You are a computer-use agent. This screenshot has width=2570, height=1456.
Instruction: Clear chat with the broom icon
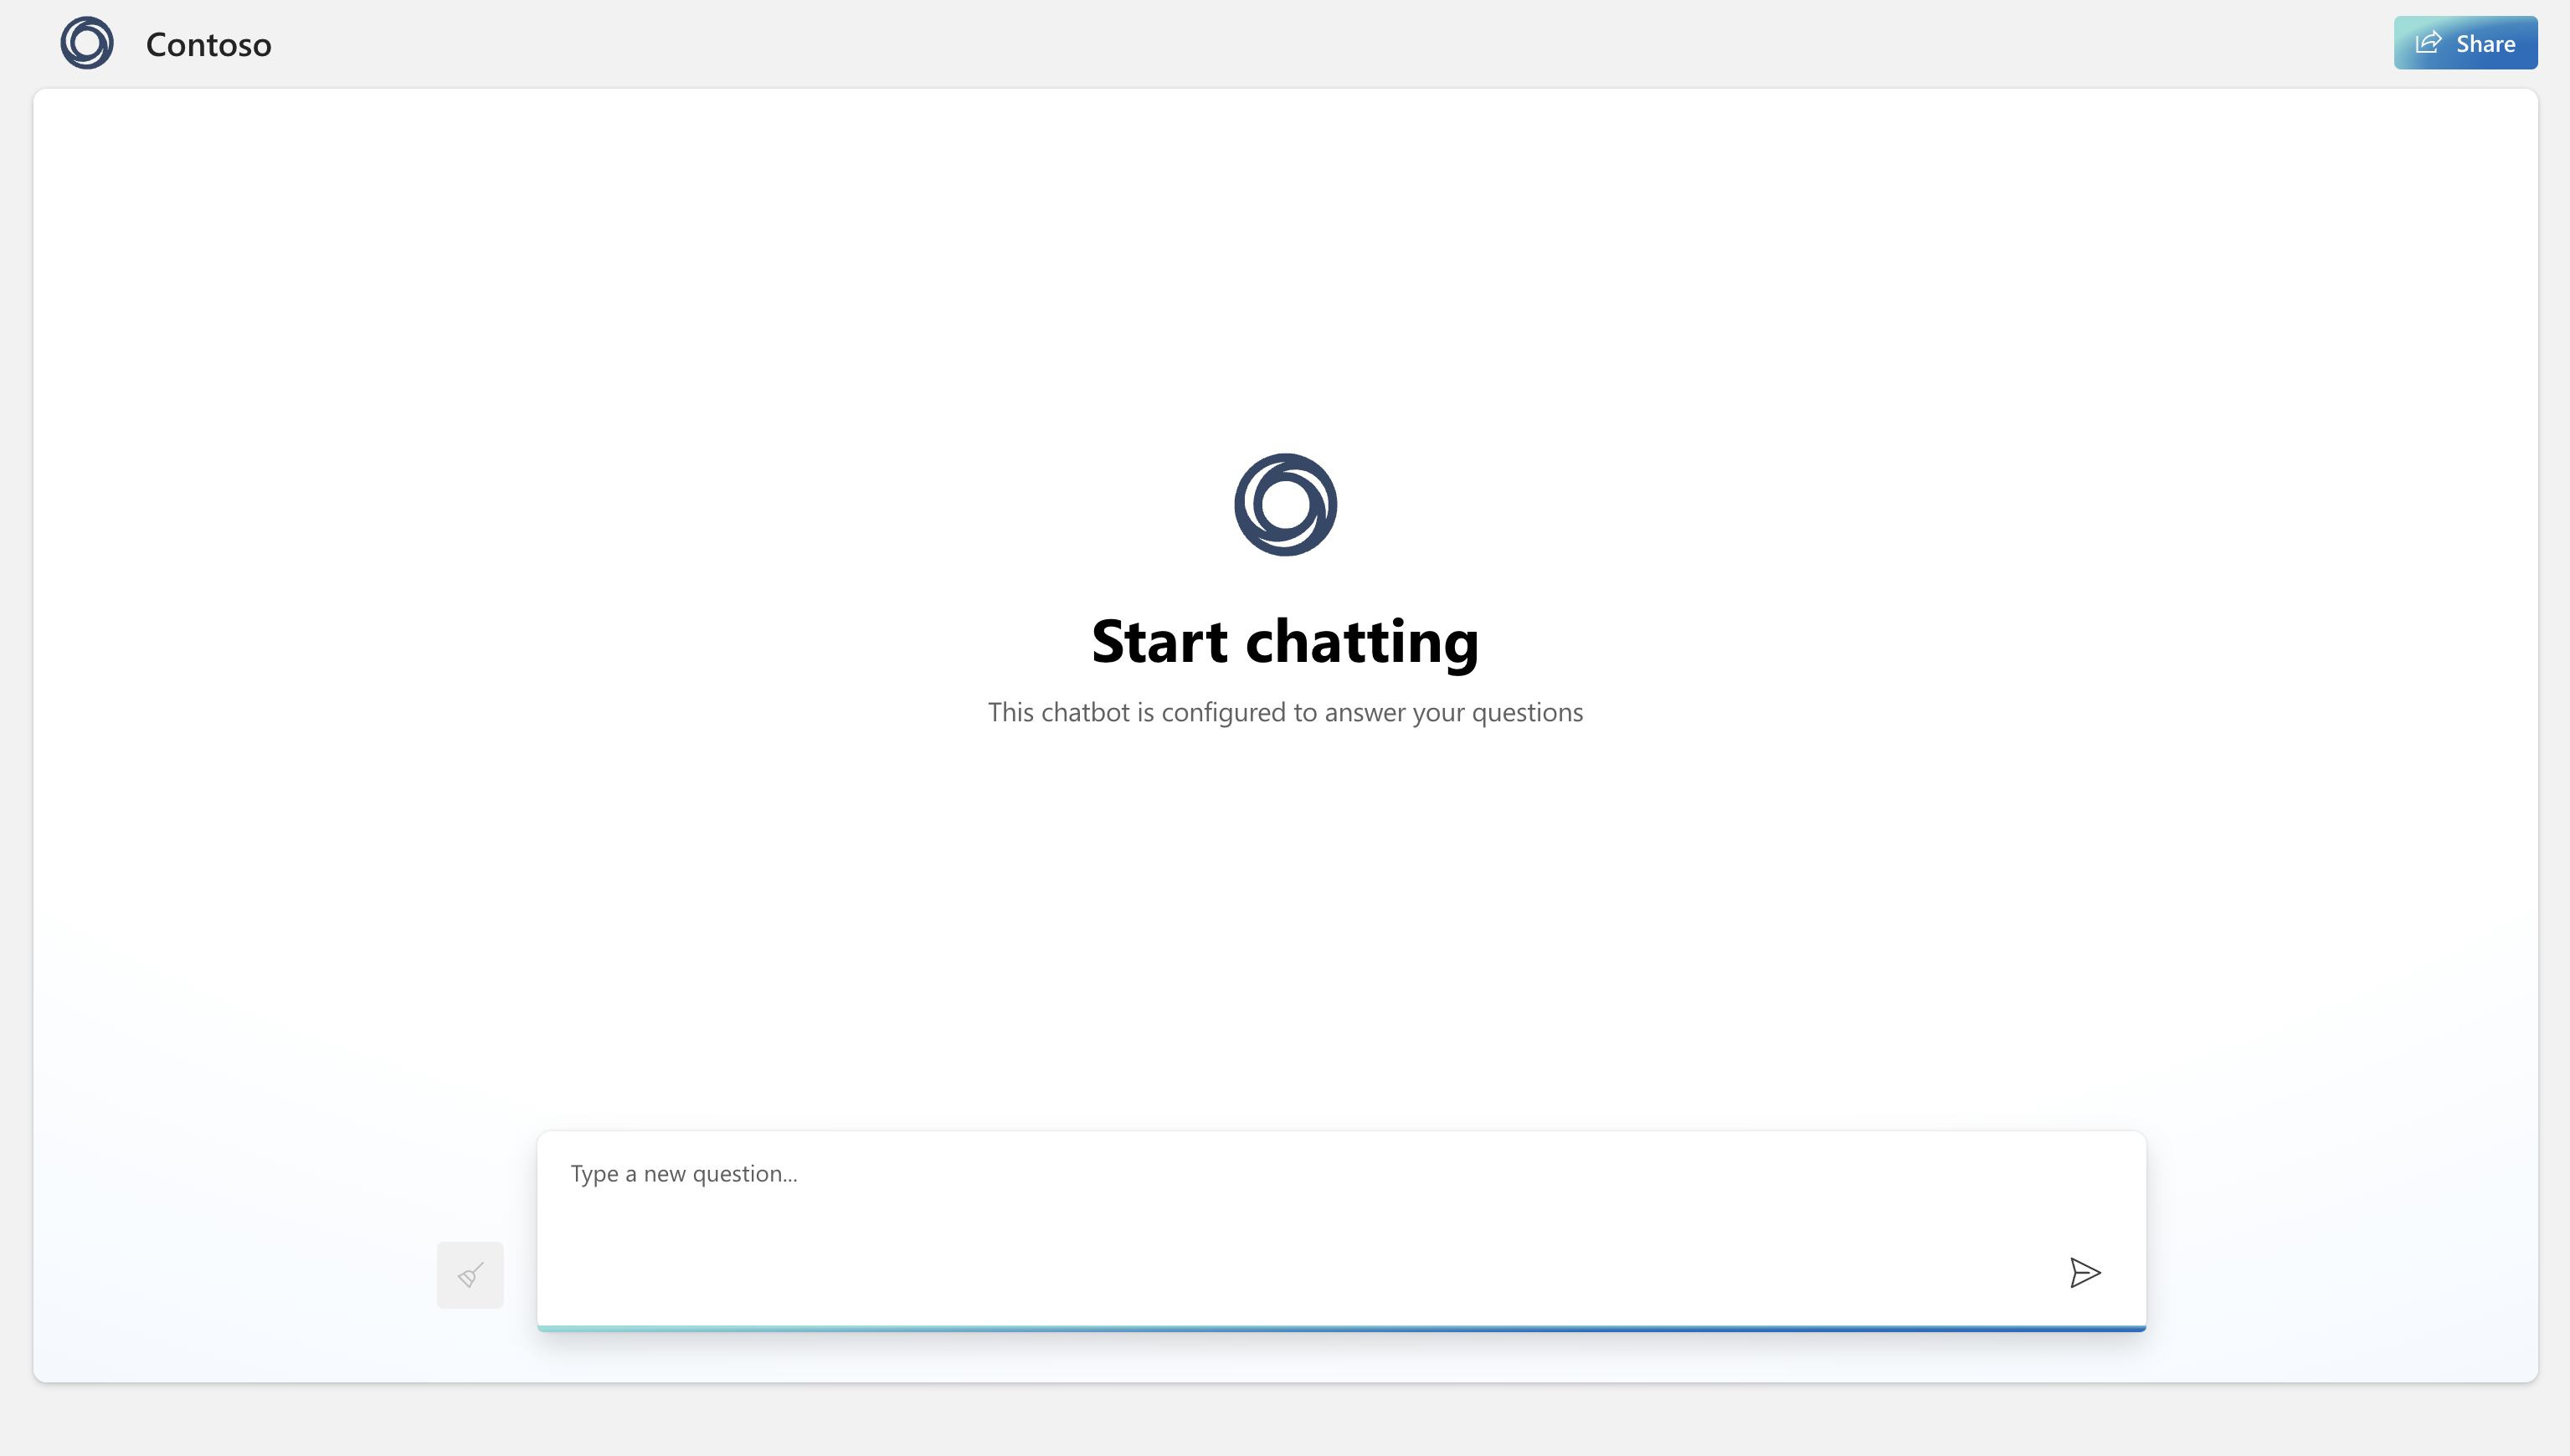point(470,1275)
